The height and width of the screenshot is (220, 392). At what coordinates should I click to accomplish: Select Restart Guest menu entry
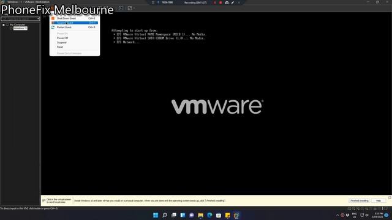(x=75, y=27)
